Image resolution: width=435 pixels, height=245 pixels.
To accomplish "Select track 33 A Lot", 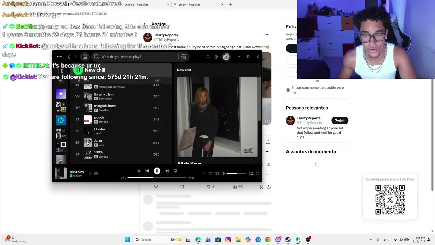I will pos(121,143).
